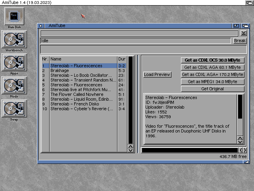The width and height of the screenshot is (254, 191).
Task: Click the AmiTube 1.4 screen title bar
Action: (122, 3)
